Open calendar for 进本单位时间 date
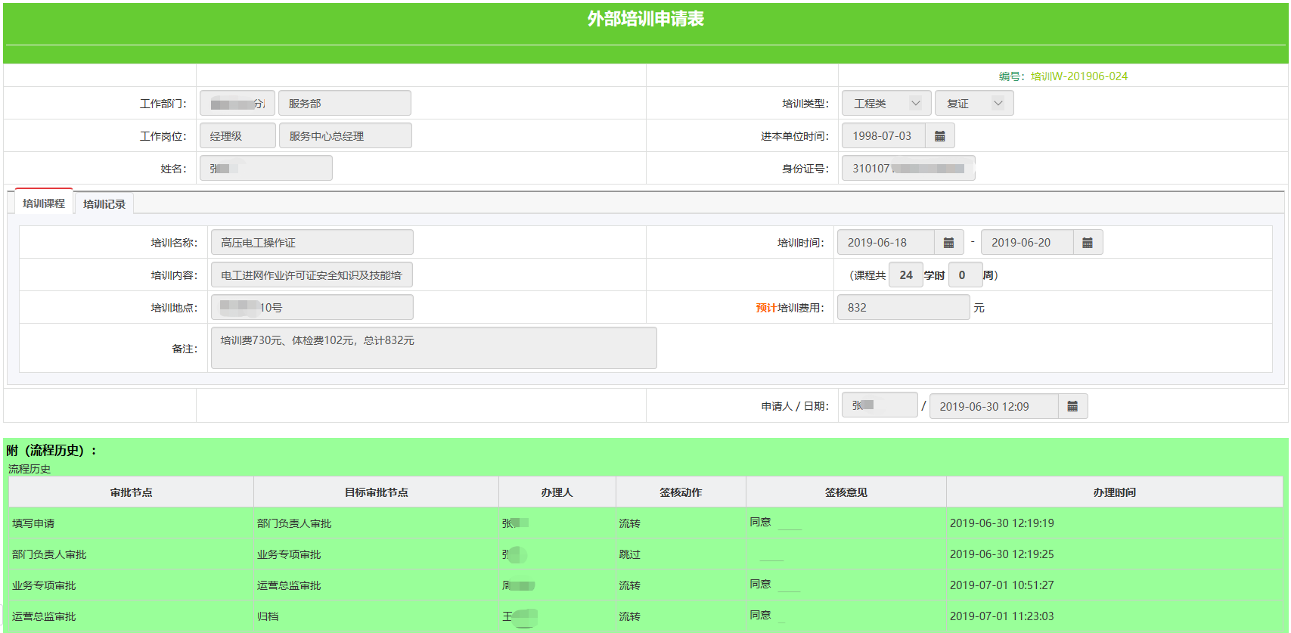Image resolution: width=1291 pixels, height=633 pixels. pyautogui.click(x=939, y=136)
